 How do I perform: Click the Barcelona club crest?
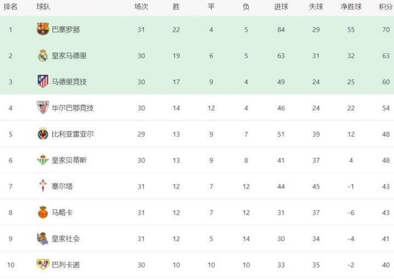pos(43,29)
